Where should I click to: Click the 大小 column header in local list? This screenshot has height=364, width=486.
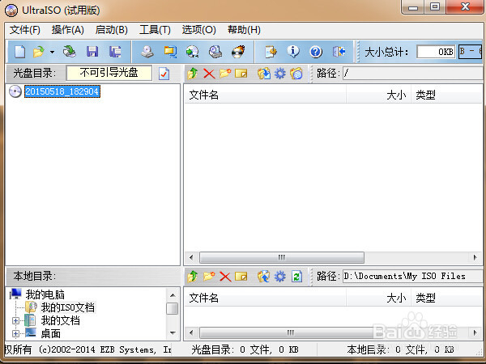[x=378, y=298]
